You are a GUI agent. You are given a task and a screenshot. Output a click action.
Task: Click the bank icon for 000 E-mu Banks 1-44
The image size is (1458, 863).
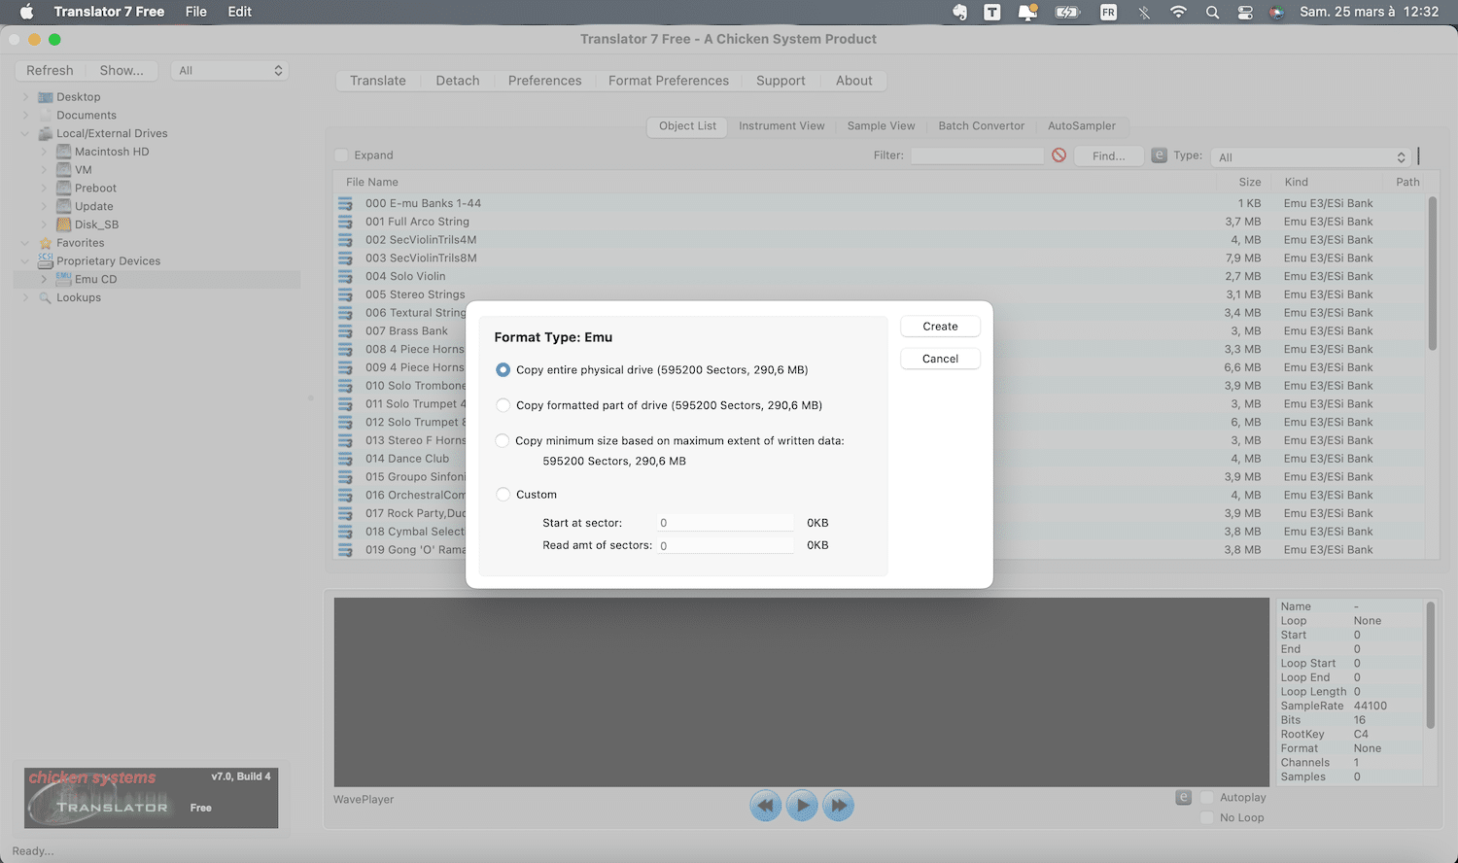coord(345,203)
